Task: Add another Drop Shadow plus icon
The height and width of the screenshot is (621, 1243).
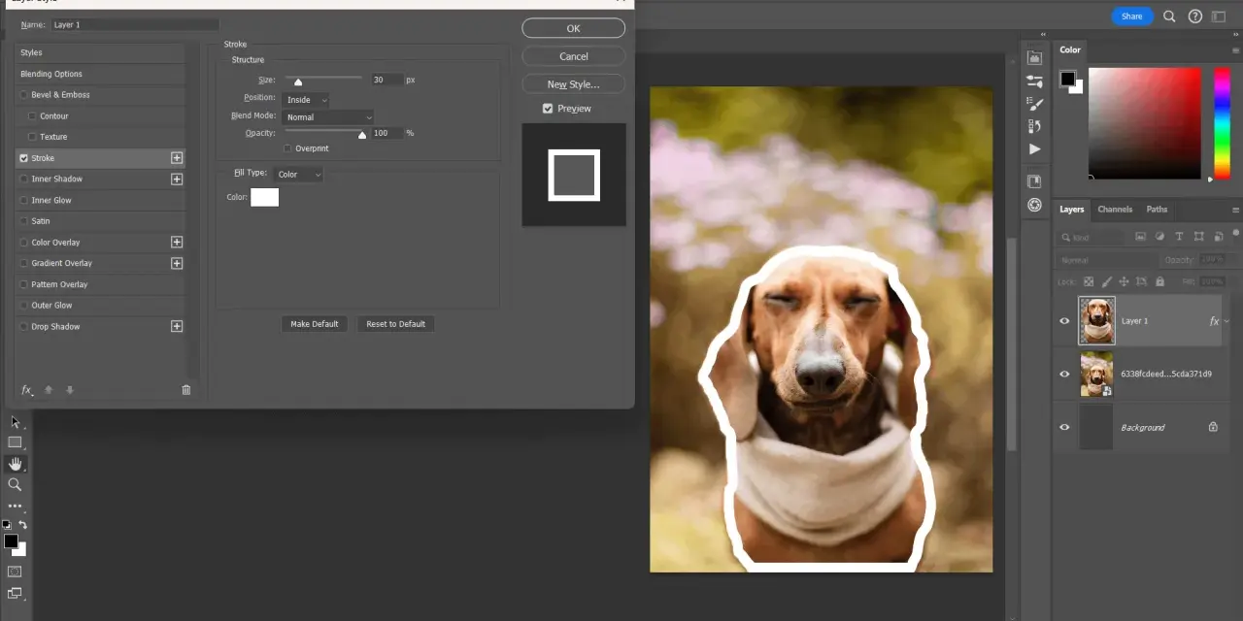Action: click(x=177, y=327)
